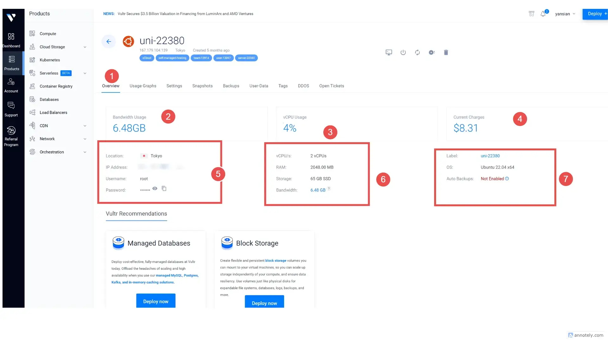This screenshot has height=342, width=608.
Task: Click Auto Backups info icon
Action: 507,179
